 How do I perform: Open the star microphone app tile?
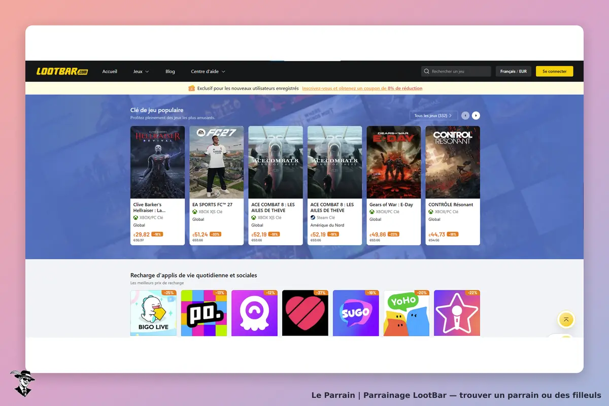457,313
